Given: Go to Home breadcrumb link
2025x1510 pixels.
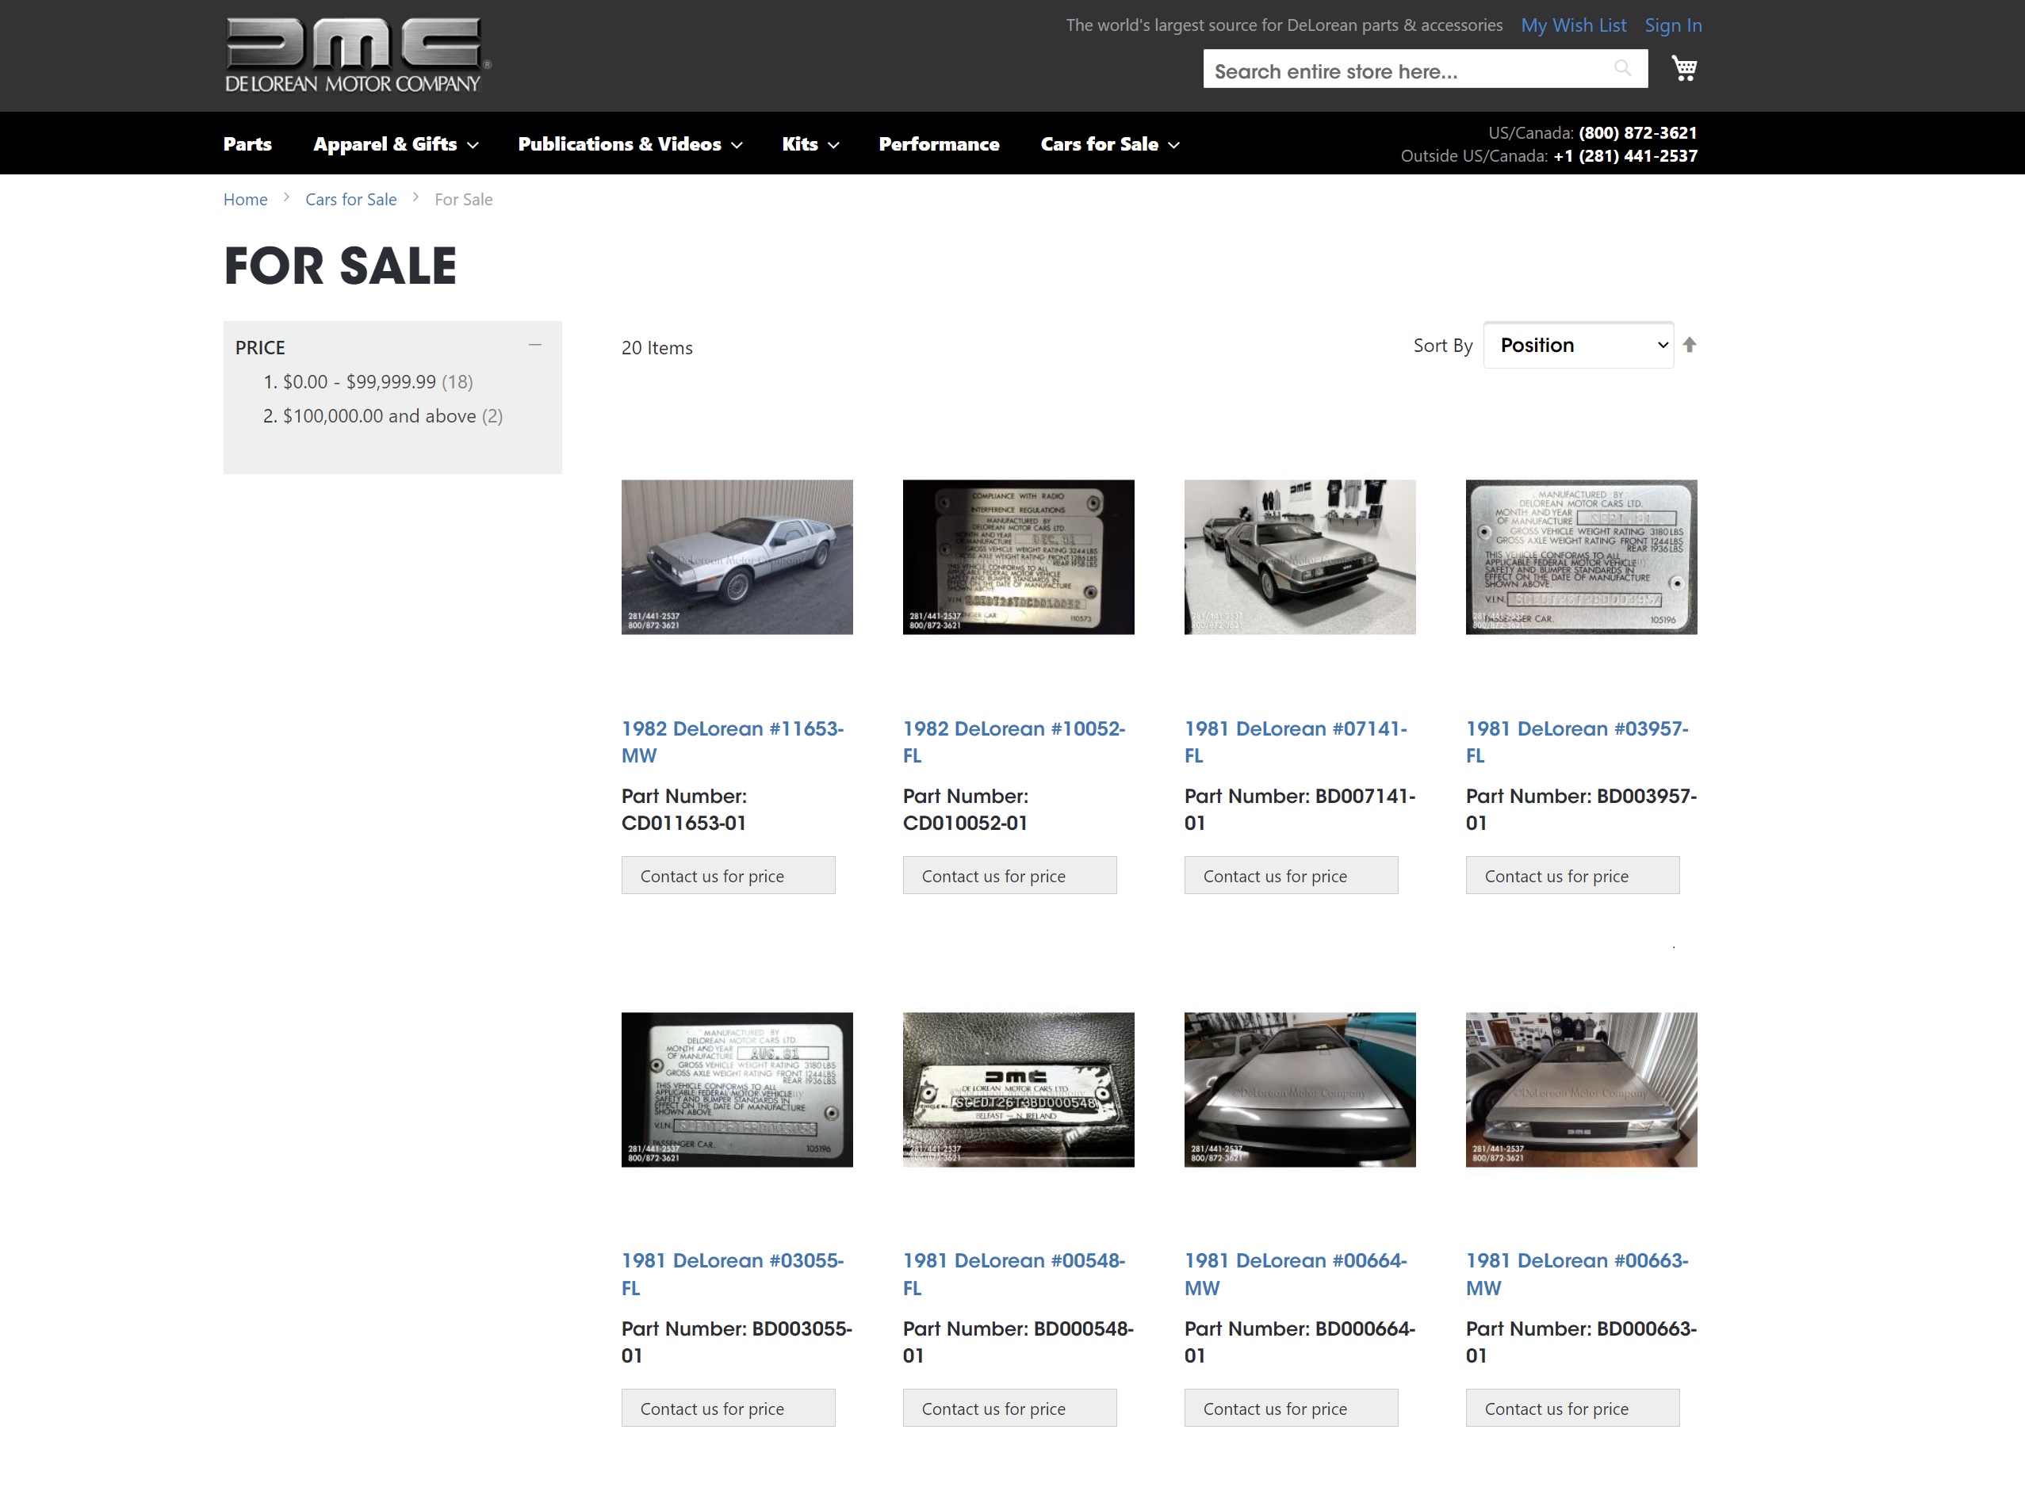Looking at the screenshot, I should pos(245,199).
